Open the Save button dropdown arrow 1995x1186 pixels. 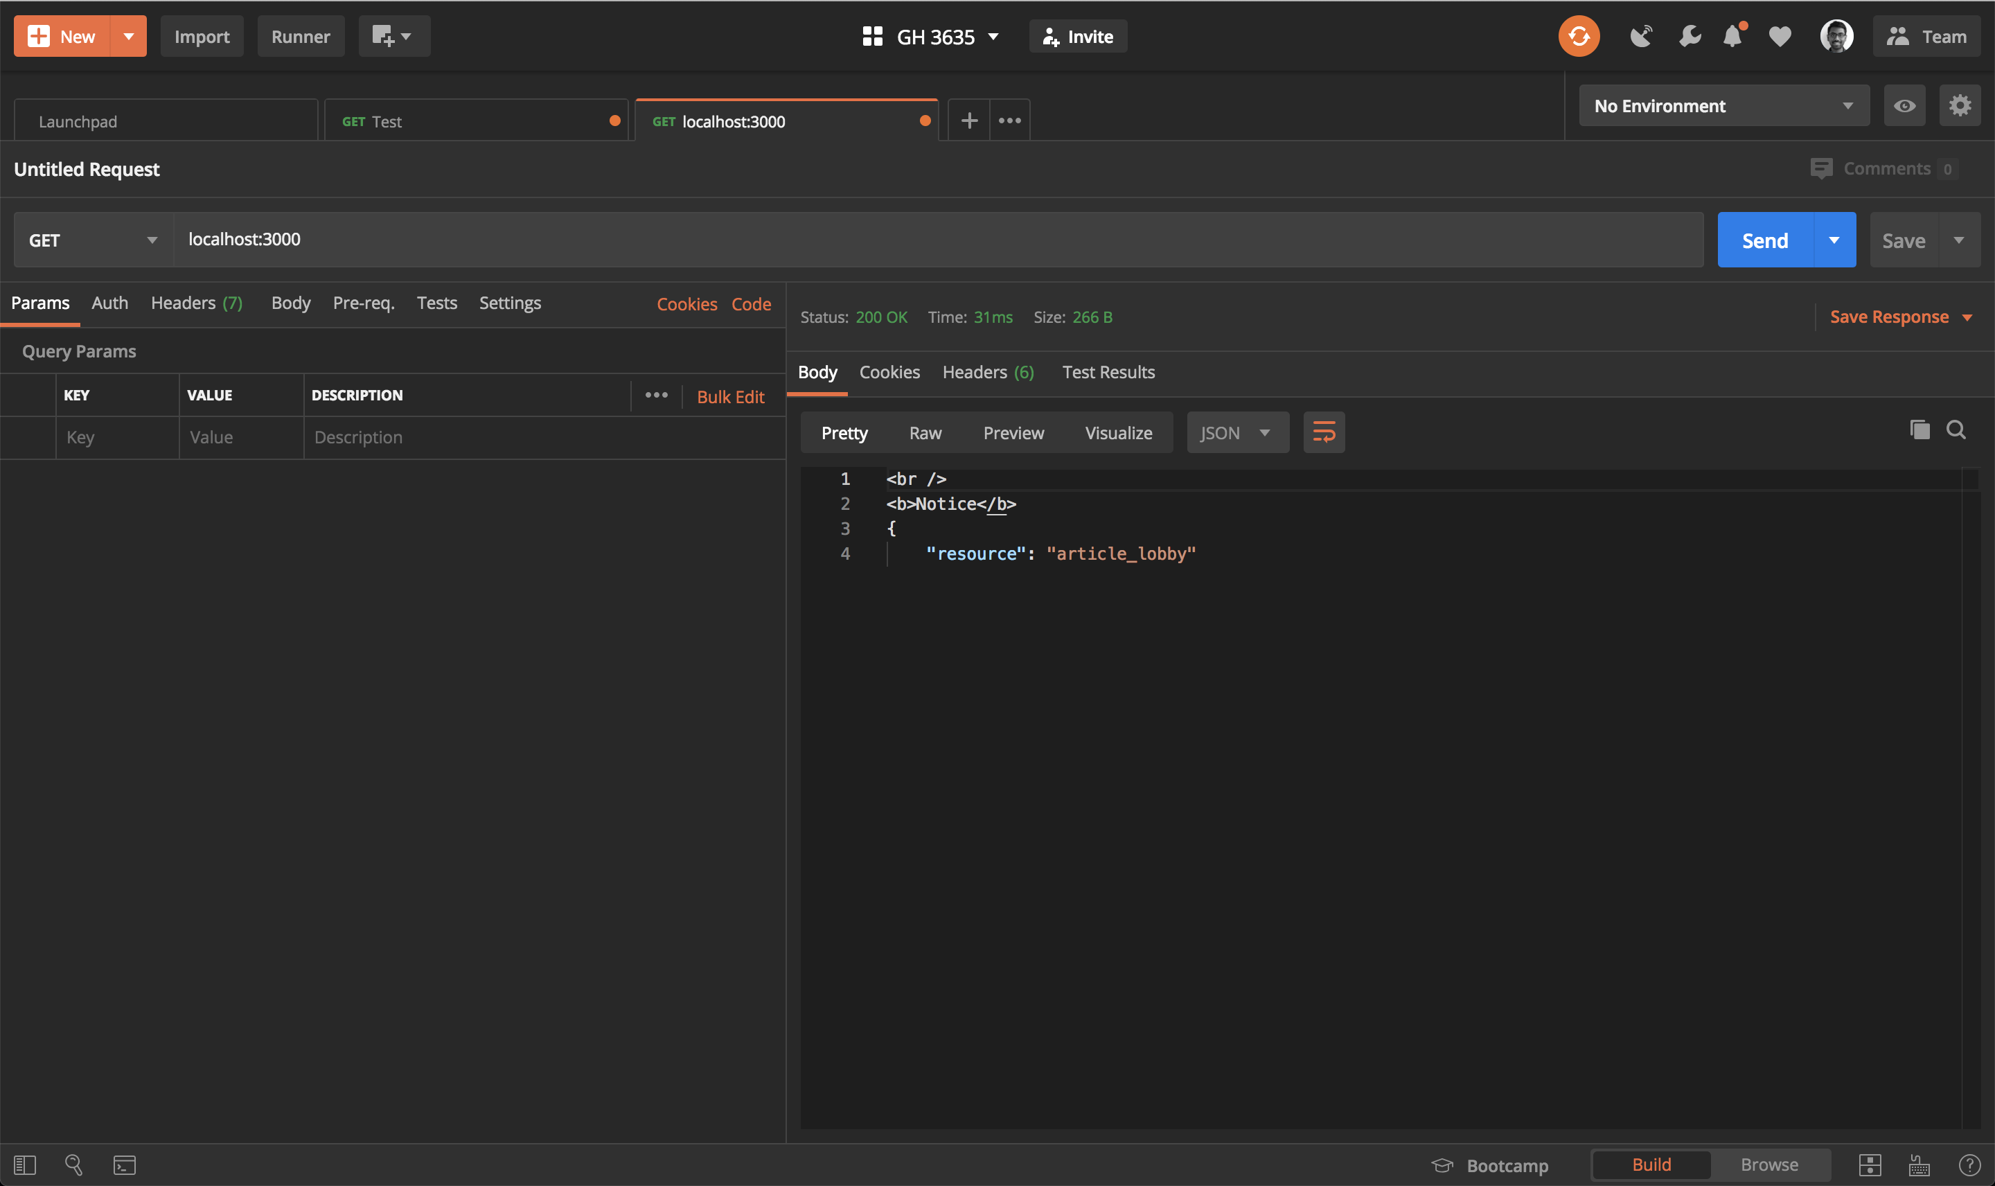click(1959, 239)
